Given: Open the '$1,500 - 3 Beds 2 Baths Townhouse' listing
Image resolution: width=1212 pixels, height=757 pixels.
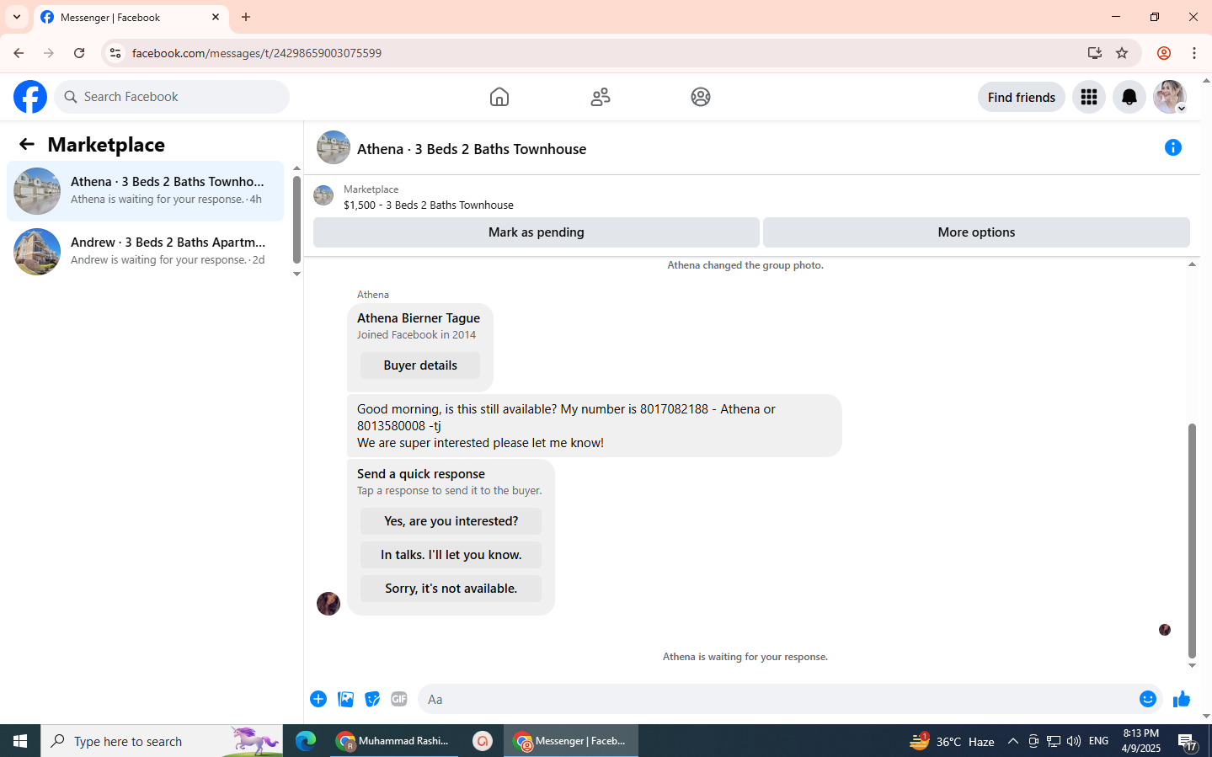Looking at the screenshot, I should pos(429,205).
